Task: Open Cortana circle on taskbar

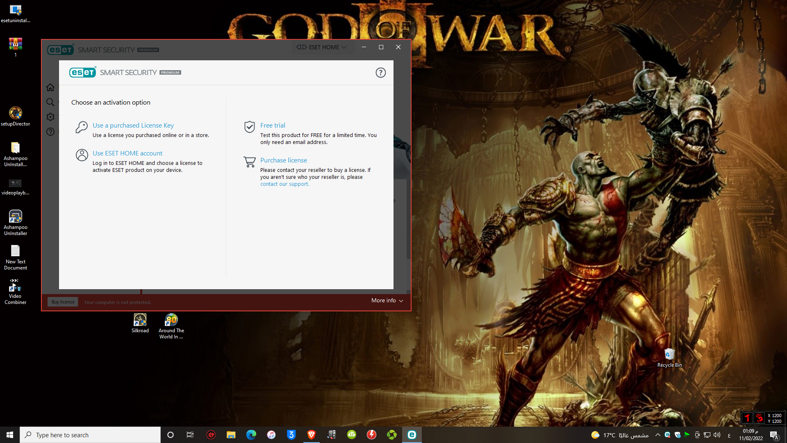Action: [171, 435]
